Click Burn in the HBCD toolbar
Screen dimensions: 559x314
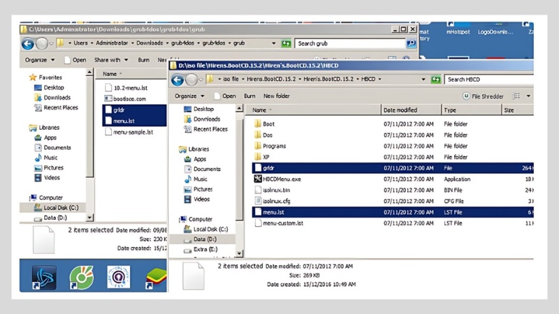pyautogui.click(x=249, y=96)
